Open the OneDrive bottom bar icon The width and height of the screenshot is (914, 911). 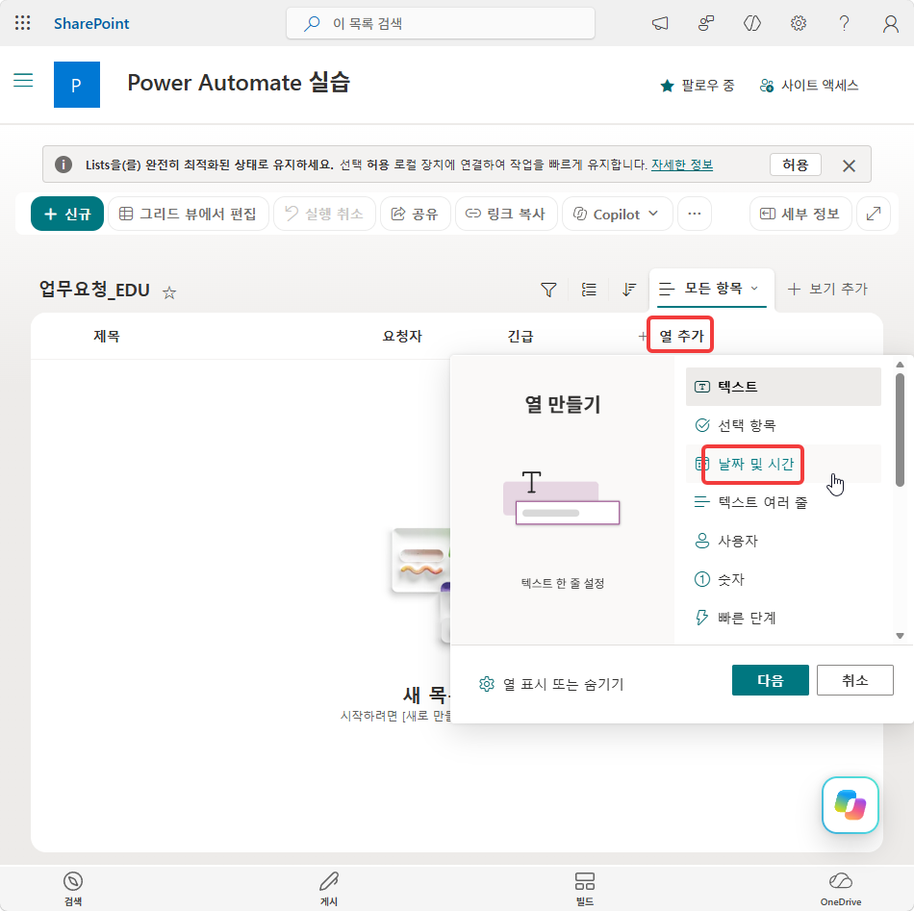(x=841, y=889)
